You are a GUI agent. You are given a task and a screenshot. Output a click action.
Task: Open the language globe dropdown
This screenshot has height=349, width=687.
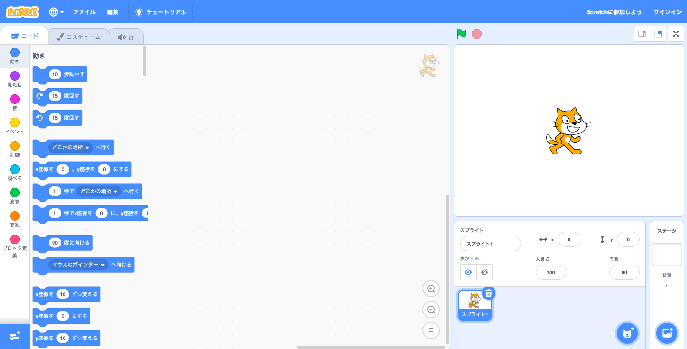tap(56, 12)
